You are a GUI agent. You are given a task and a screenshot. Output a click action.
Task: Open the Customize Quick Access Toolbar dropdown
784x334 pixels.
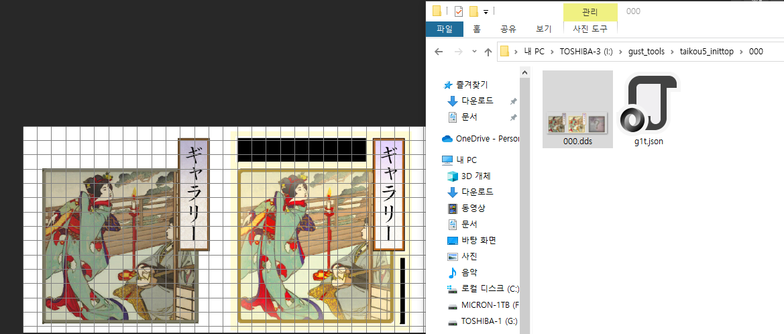(x=486, y=11)
